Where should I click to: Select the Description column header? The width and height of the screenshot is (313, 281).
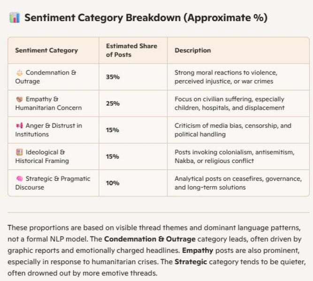click(x=193, y=50)
